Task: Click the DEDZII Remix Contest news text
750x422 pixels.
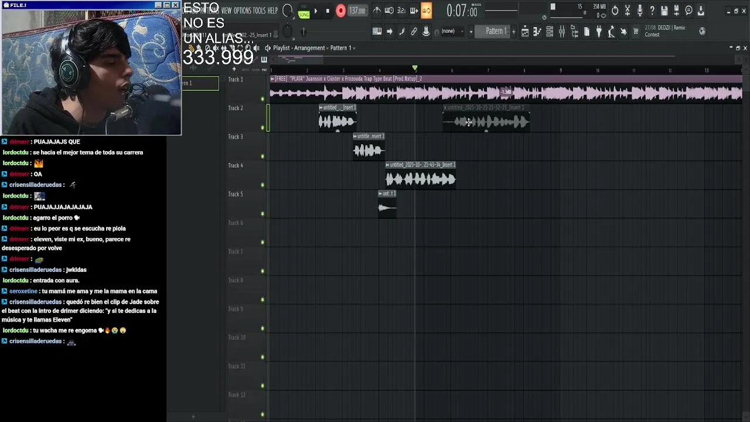Action: click(x=665, y=31)
